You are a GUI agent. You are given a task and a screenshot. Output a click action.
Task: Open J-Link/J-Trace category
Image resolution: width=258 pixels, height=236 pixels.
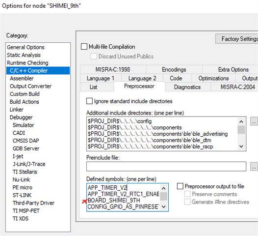pos(29,164)
